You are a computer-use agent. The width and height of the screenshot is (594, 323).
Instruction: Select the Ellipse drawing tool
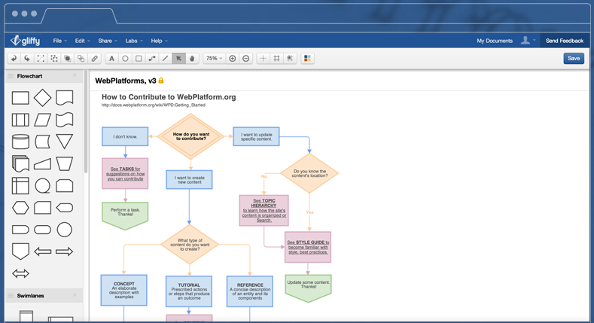125,58
